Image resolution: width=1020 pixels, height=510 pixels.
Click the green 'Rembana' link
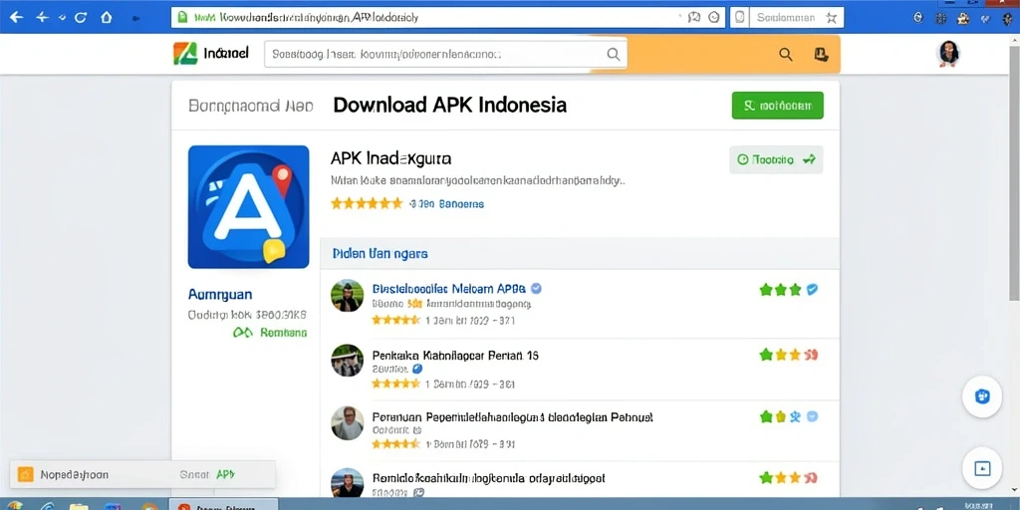click(x=283, y=333)
